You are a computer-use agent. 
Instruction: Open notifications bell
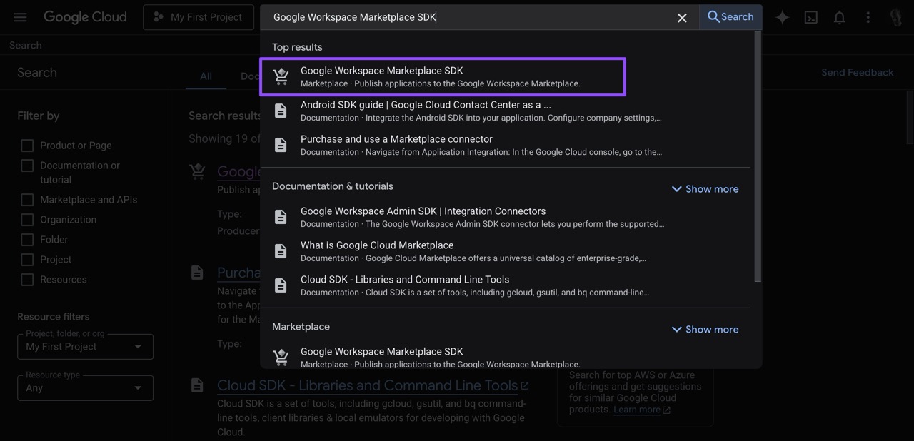tap(839, 16)
